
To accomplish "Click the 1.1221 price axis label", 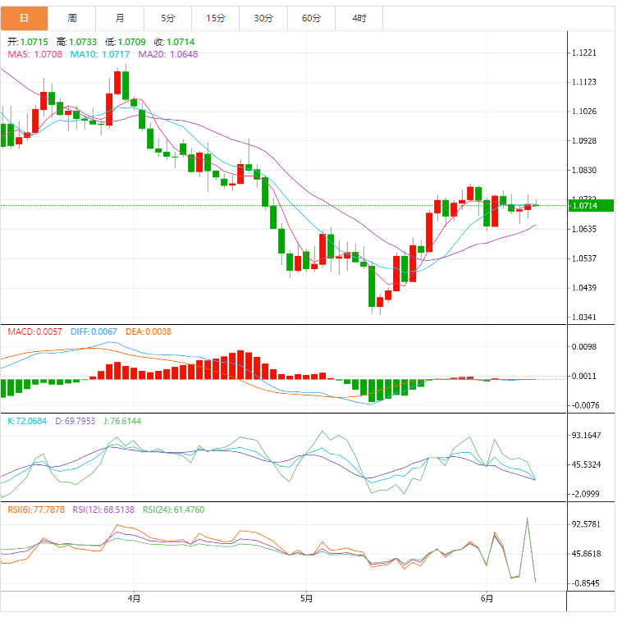I will click(x=584, y=53).
